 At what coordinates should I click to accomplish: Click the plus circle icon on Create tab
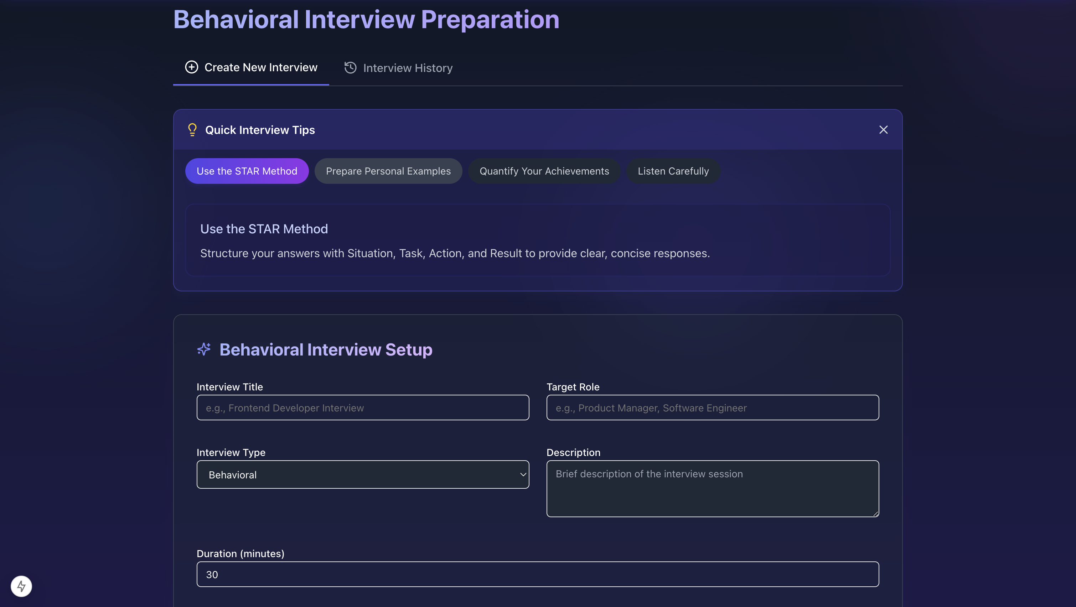tap(191, 67)
